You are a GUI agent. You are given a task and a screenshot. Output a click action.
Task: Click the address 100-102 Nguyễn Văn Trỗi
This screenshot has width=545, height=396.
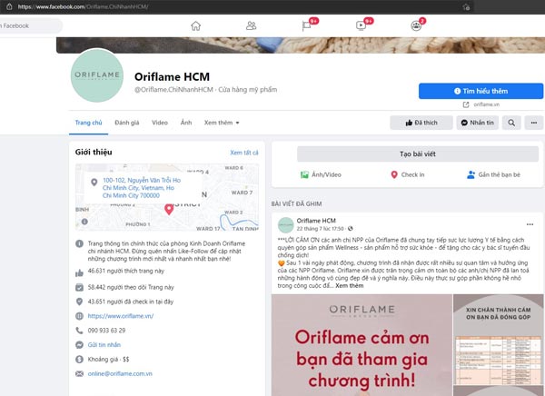click(x=142, y=188)
